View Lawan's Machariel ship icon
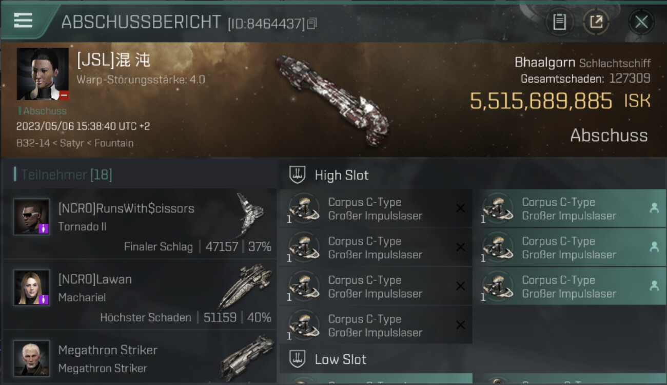 tap(245, 286)
